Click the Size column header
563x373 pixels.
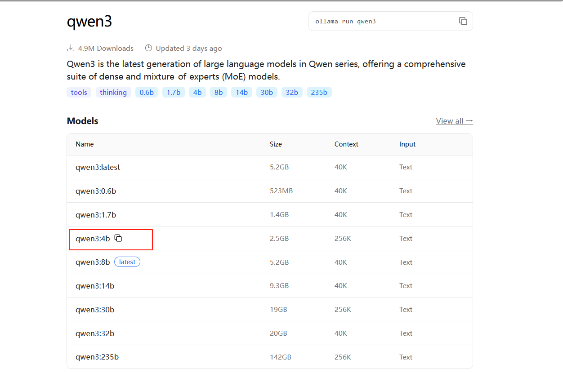pyautogui.click(x=276, y=144)
